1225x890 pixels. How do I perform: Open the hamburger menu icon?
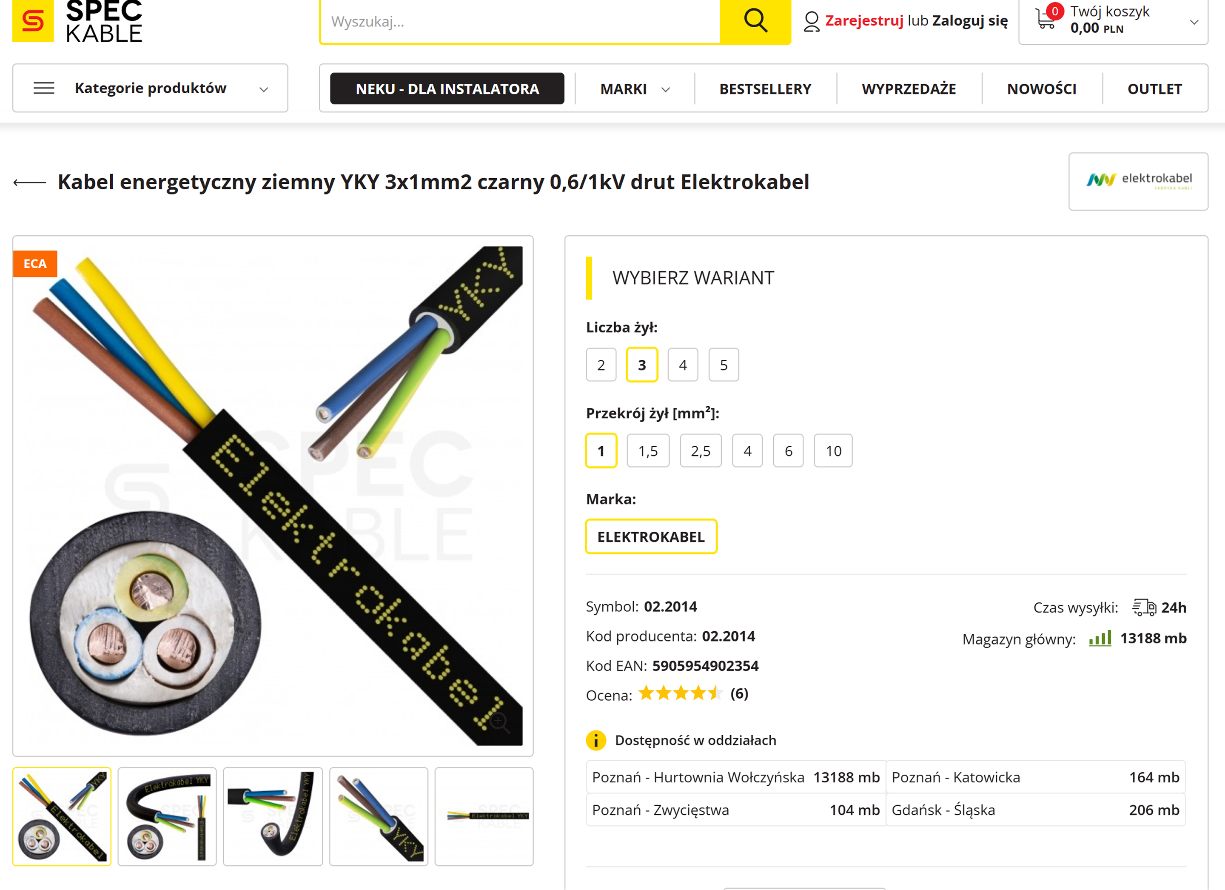[x=44, y=88]
